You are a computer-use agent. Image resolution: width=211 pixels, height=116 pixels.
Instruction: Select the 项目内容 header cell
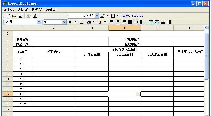click(54, 52)
